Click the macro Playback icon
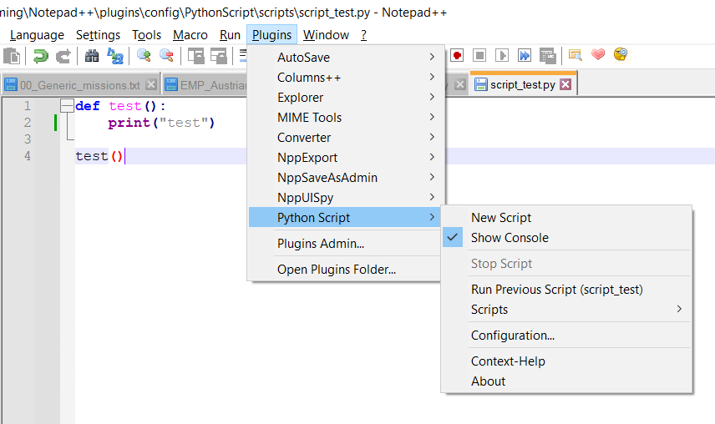The height and width of the screenshot is (424, 715). (502, 56)
